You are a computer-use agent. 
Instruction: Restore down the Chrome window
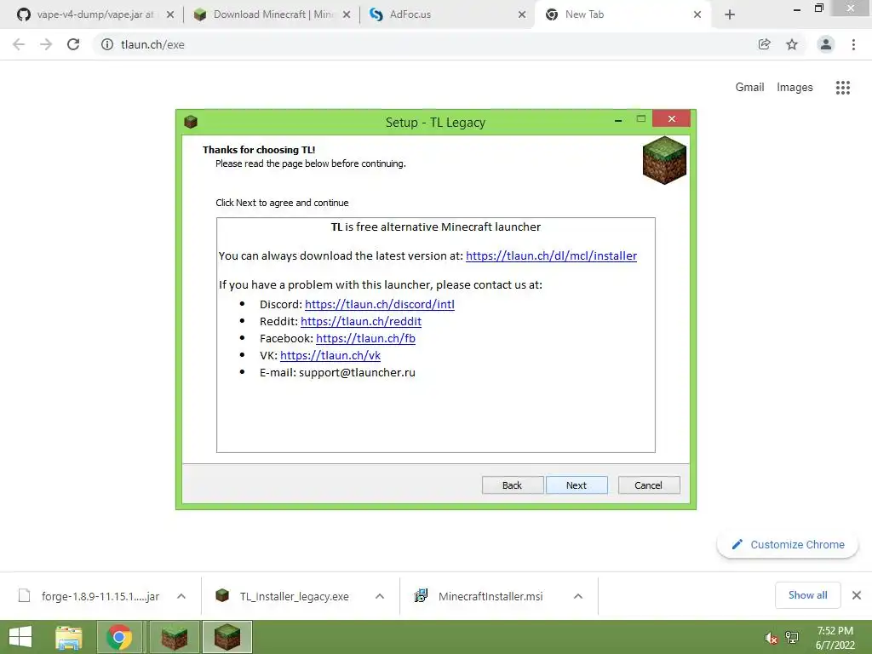(x=819, y=8)
